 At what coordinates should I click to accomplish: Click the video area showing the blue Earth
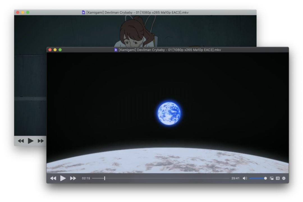[x=168, y=113]
